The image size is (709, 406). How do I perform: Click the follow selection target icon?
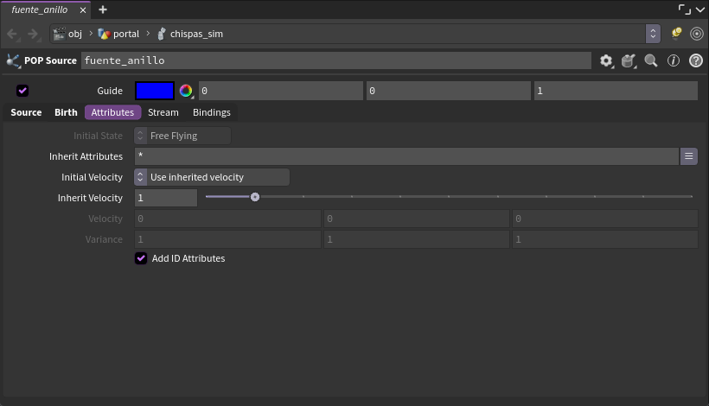click(x=696, y=34)
